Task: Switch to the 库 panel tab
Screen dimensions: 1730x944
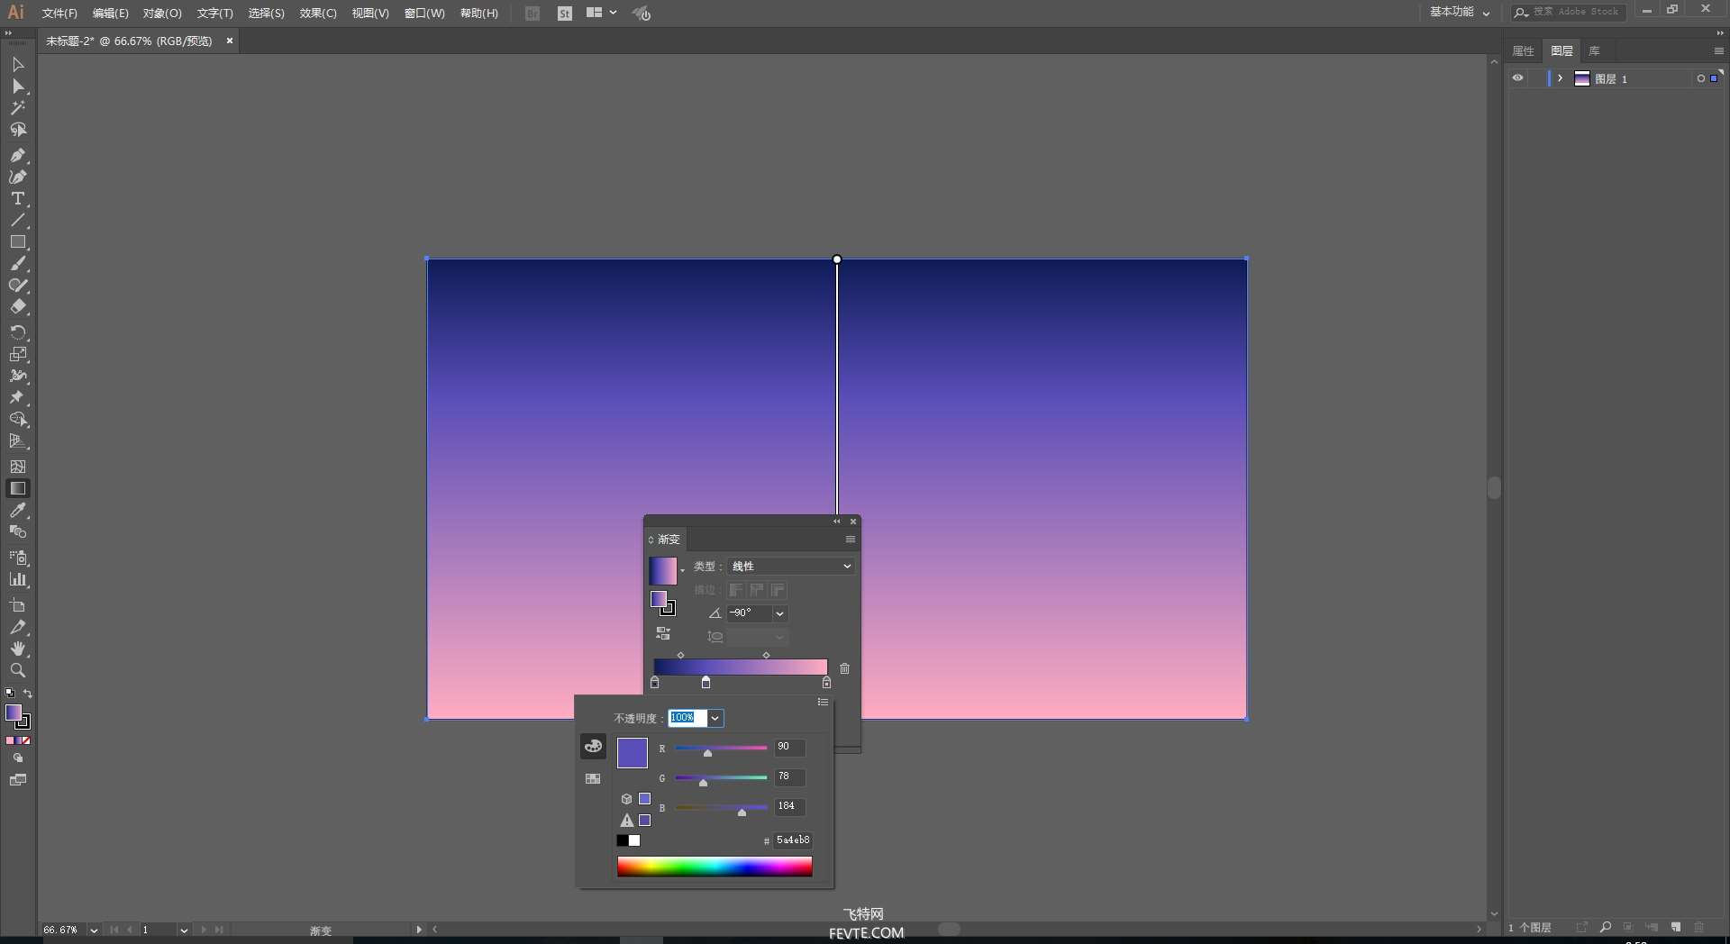Action: pyautogui.click(x=1594, y=51)
